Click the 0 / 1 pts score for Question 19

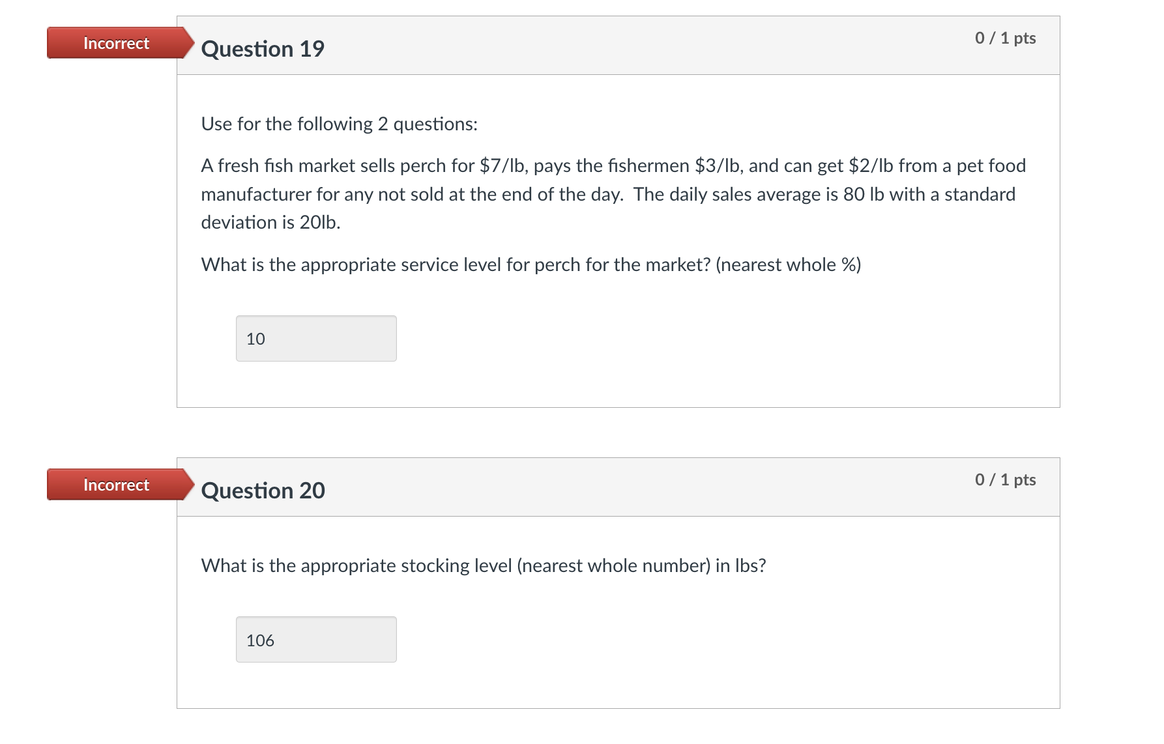[x=1005, y=38]
